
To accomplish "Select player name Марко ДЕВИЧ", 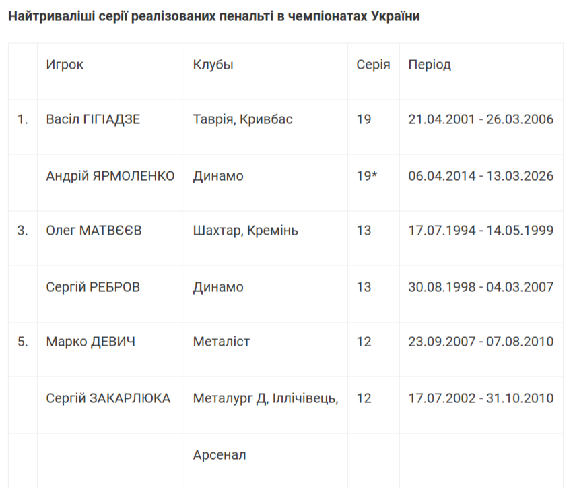I will (90, 342).
